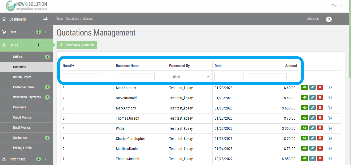Delete quotation 1 using the trash icon
Screen dimensions: 351x165
pyautogui.click(x=320, y=159)
